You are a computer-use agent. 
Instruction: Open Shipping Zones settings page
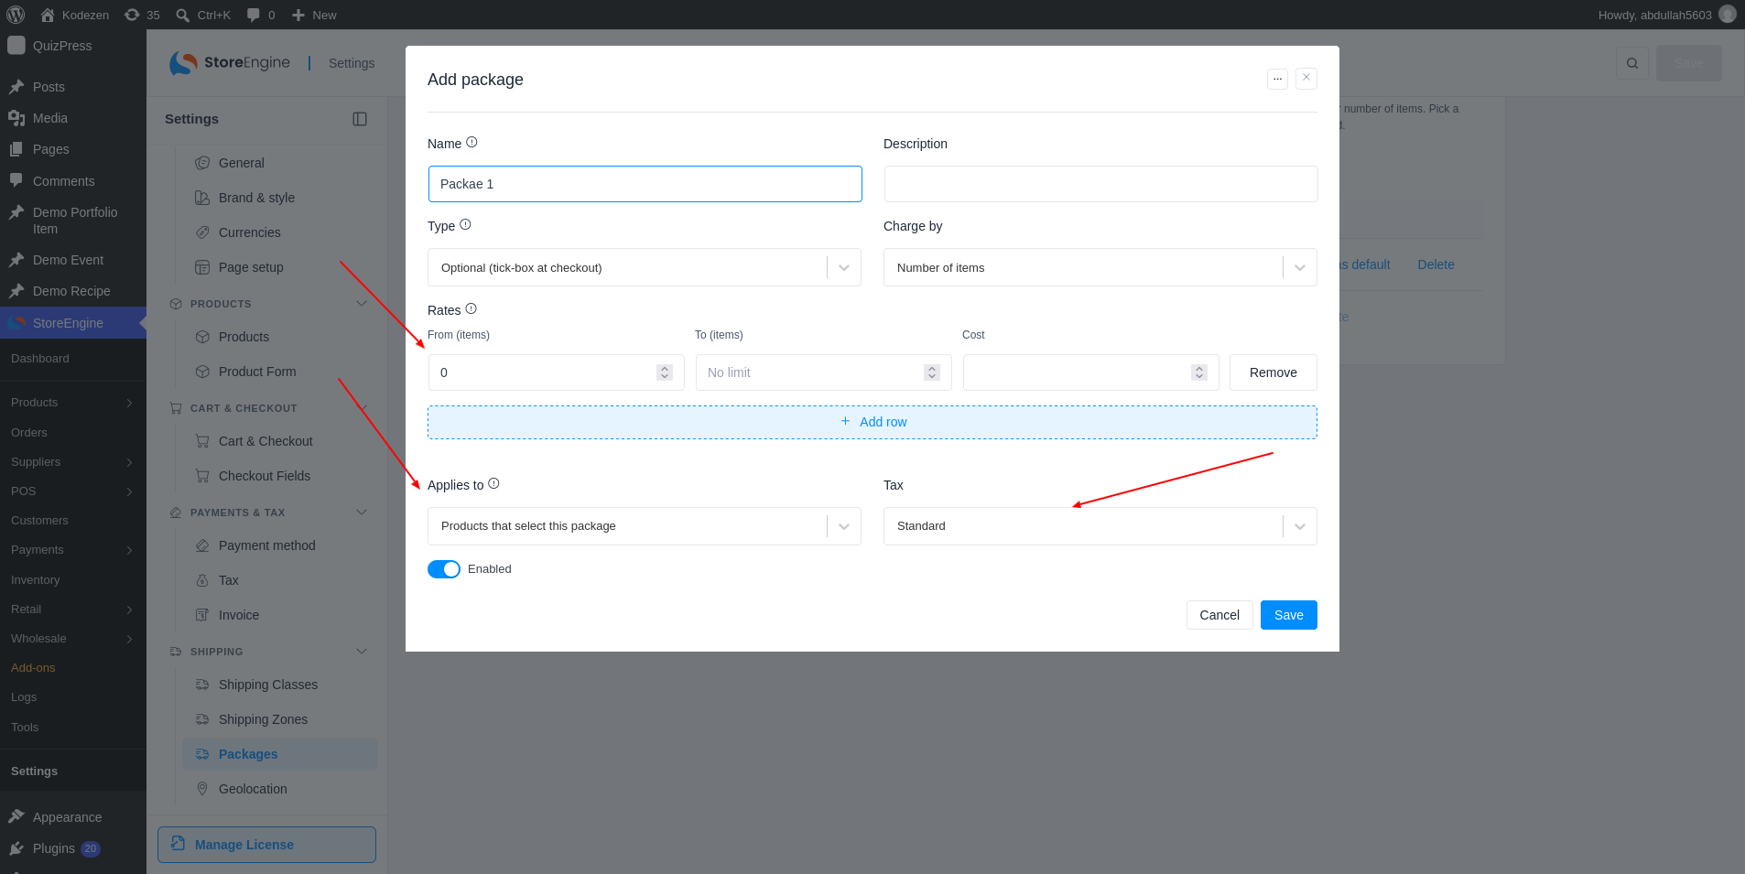point(263,719)
